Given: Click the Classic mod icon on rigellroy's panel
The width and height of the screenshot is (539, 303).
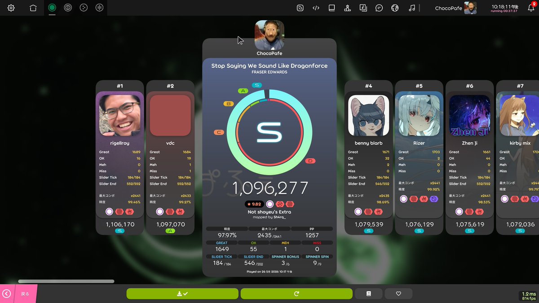Looking at the screenshot, I should (x=109, y=211).
